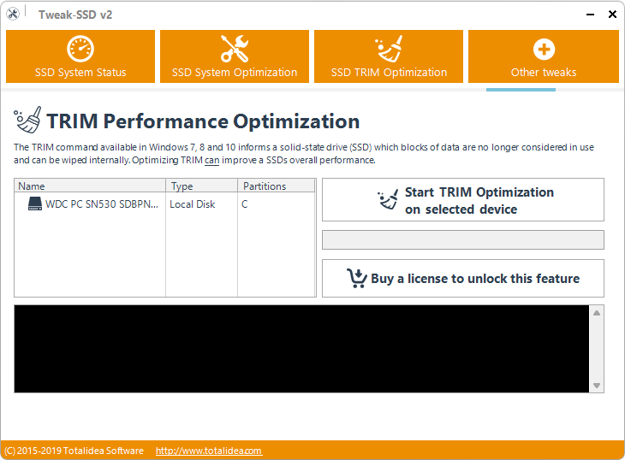Click the shopping cart icon on Buy button
The image size is (625, 460).
click(357, 278)
